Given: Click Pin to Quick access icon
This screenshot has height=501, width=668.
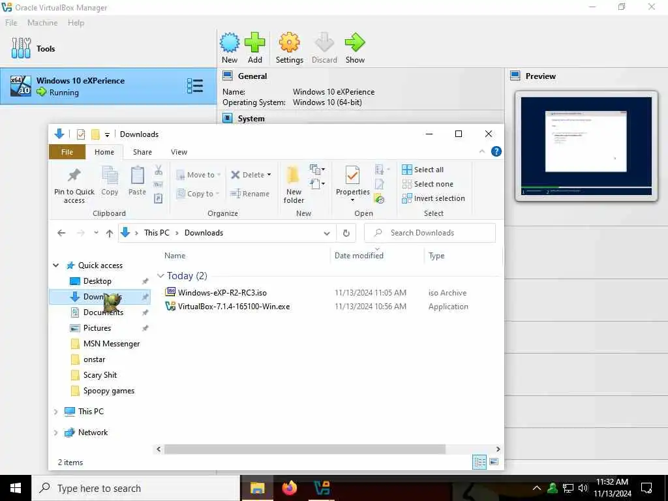Looking at the screenshot, I should tap(74, 175).
